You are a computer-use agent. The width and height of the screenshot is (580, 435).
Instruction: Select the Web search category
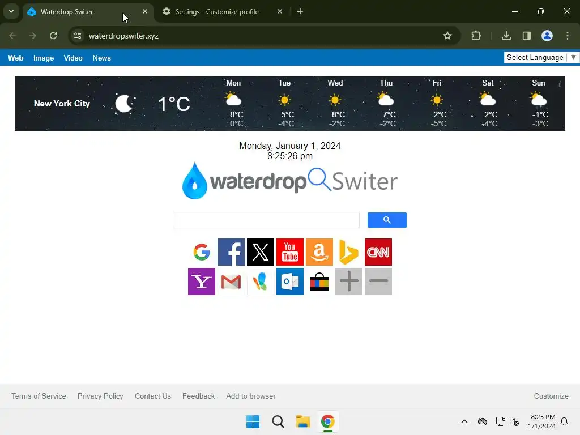(x=15, y=58)
